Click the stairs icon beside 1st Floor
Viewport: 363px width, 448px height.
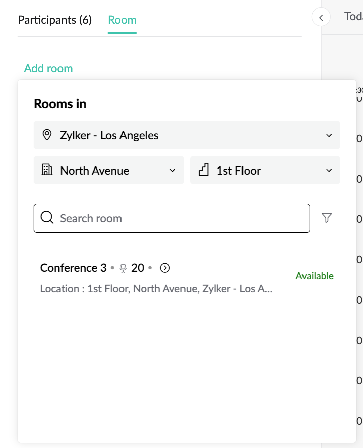204,170
